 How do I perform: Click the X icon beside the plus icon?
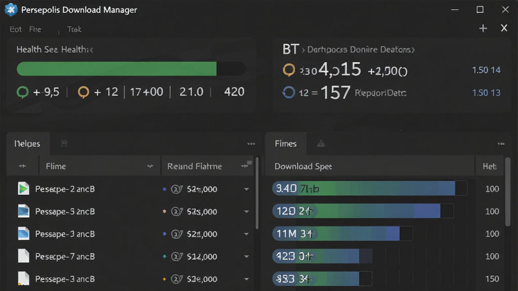coord(504,28)
